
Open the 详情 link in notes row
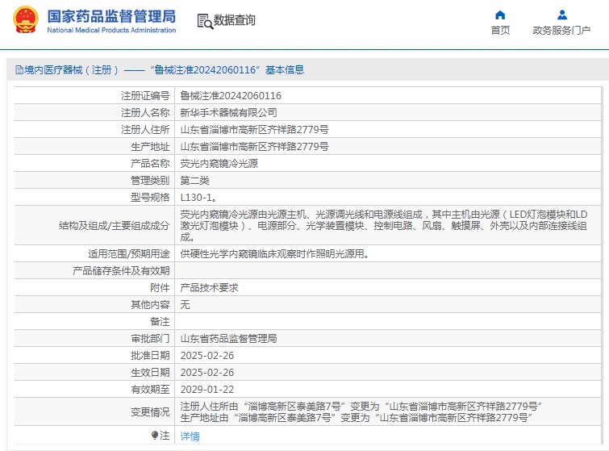190,436
